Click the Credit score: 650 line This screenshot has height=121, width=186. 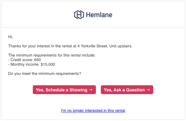click(x=25, y=60)
